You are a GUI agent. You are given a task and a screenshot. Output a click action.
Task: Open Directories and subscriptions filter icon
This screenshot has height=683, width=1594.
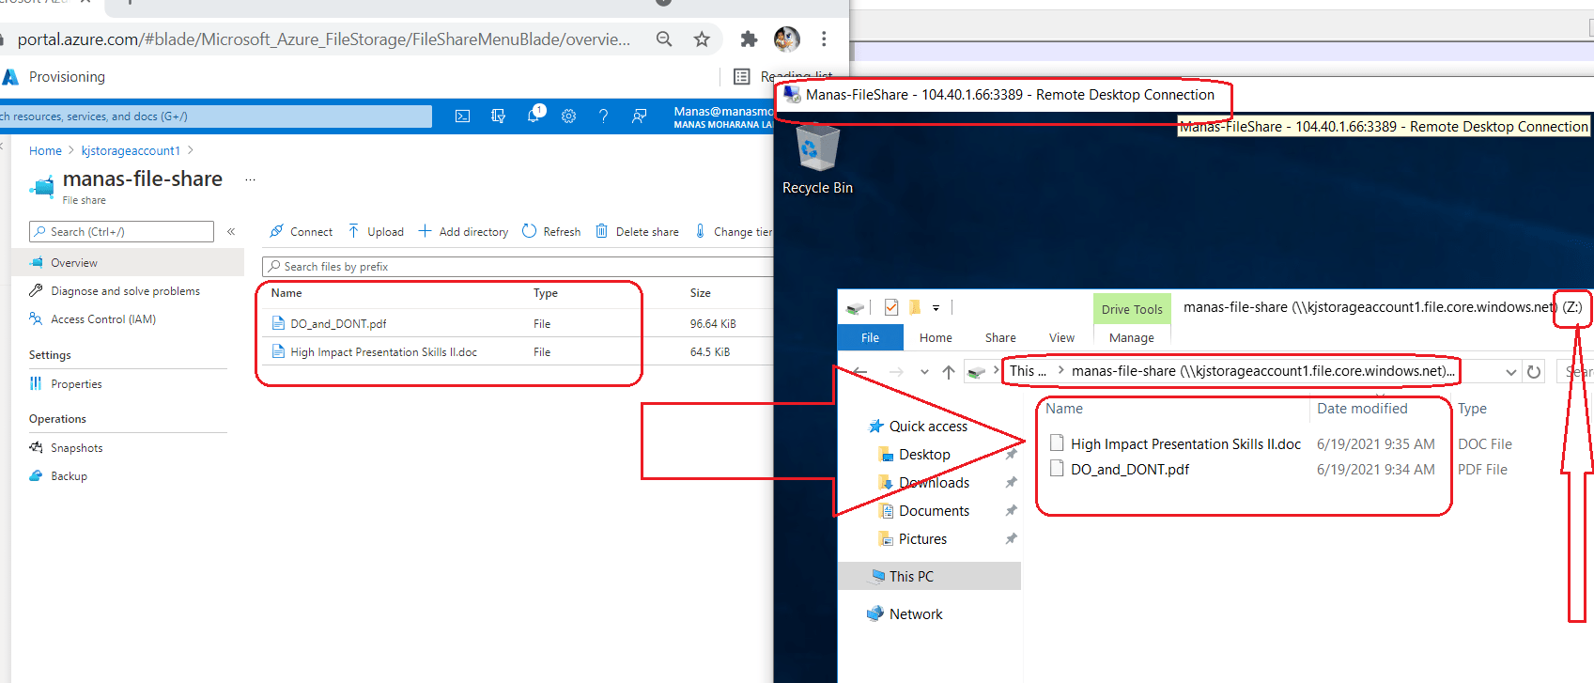click(x=498, y=116)
